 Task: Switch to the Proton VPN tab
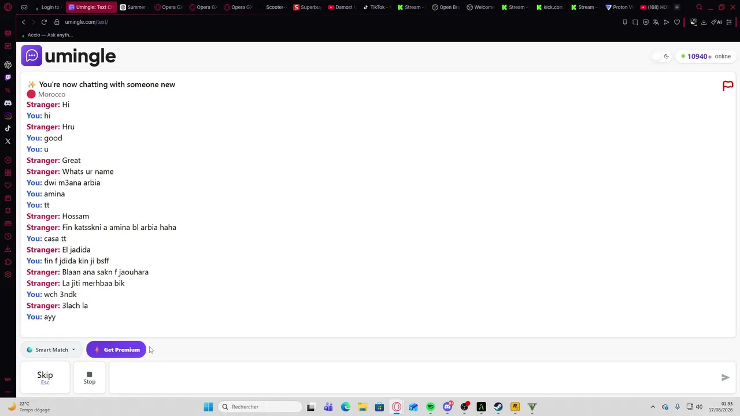pyautogui.click(x=619, y=8)
